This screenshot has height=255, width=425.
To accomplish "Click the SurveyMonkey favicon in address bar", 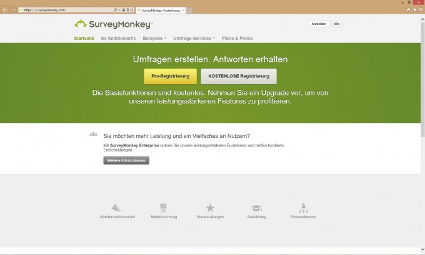I will pyautogui.click(x=21, y=10).
